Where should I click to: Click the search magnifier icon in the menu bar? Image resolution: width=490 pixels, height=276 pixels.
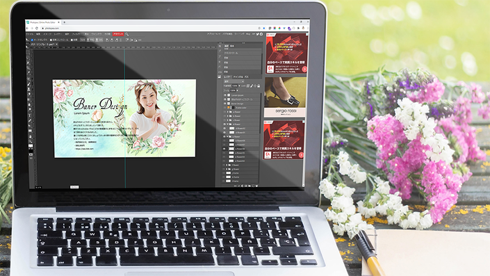(127, 34)
